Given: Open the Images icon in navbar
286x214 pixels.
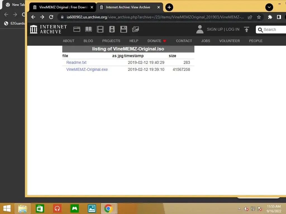Looking at the screenshot, I should click(x=135, y=29).
